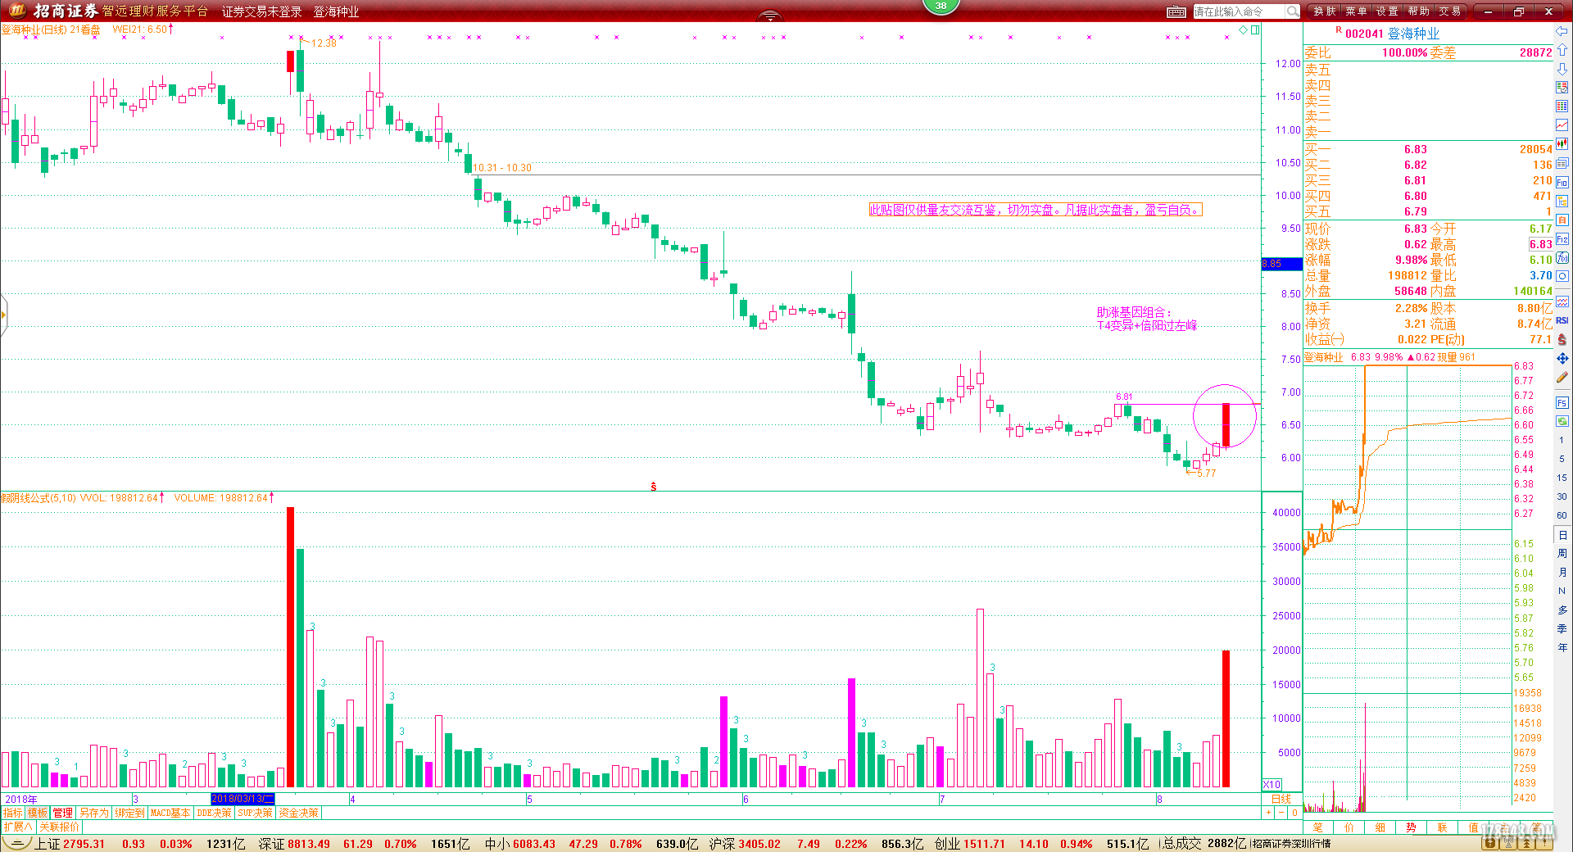Viewport: 1573px width, 852px height.
Task: Expand the 扩展 panel toggle
Action: click(17, 827)
